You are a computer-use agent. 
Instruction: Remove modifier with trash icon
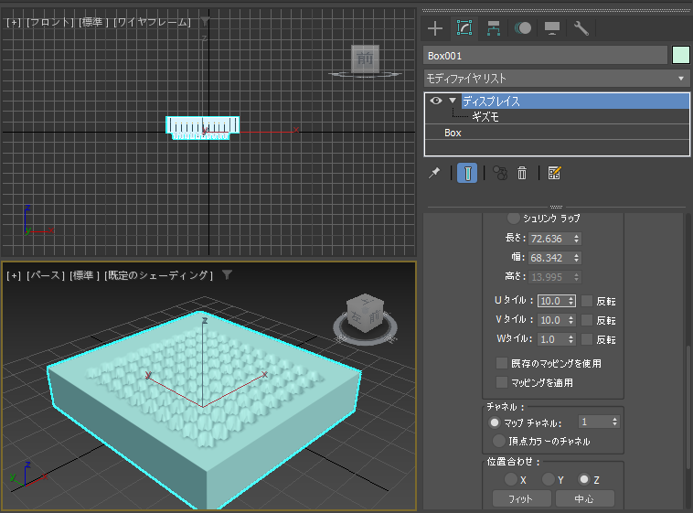[522, 173]
